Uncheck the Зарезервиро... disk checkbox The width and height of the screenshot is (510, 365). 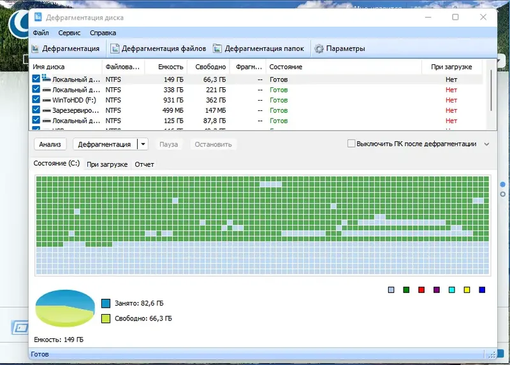[x=36, y=110]
